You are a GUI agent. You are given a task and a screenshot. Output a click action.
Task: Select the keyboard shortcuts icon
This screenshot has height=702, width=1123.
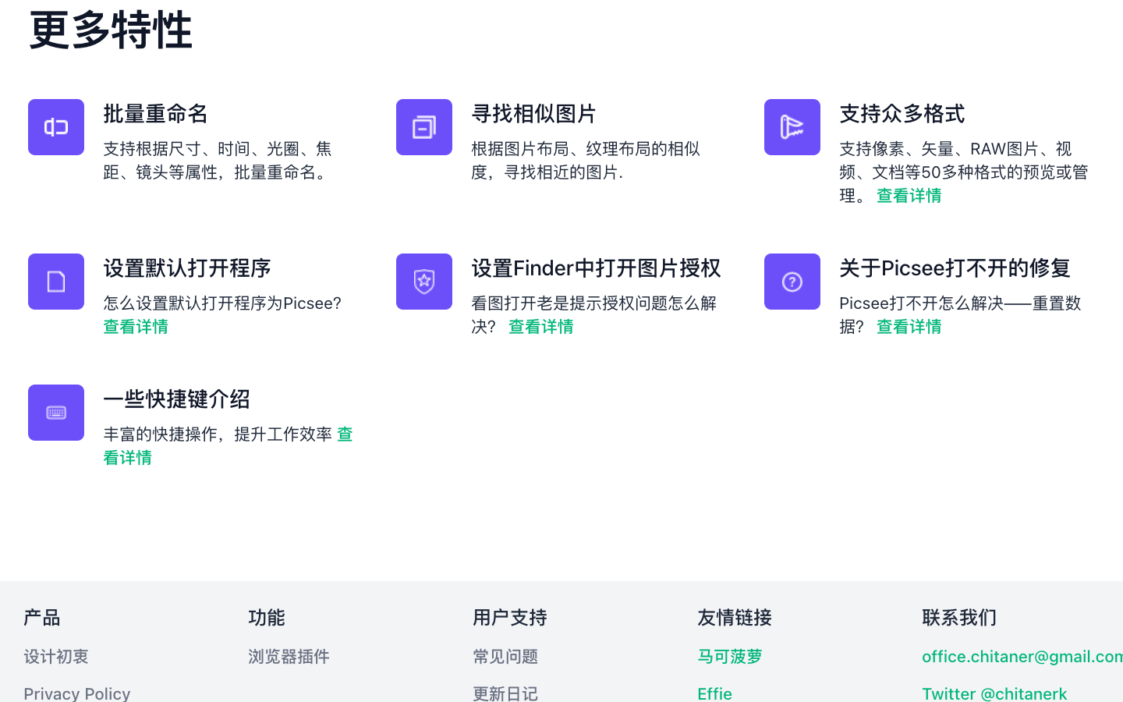(x=55, y=413)
